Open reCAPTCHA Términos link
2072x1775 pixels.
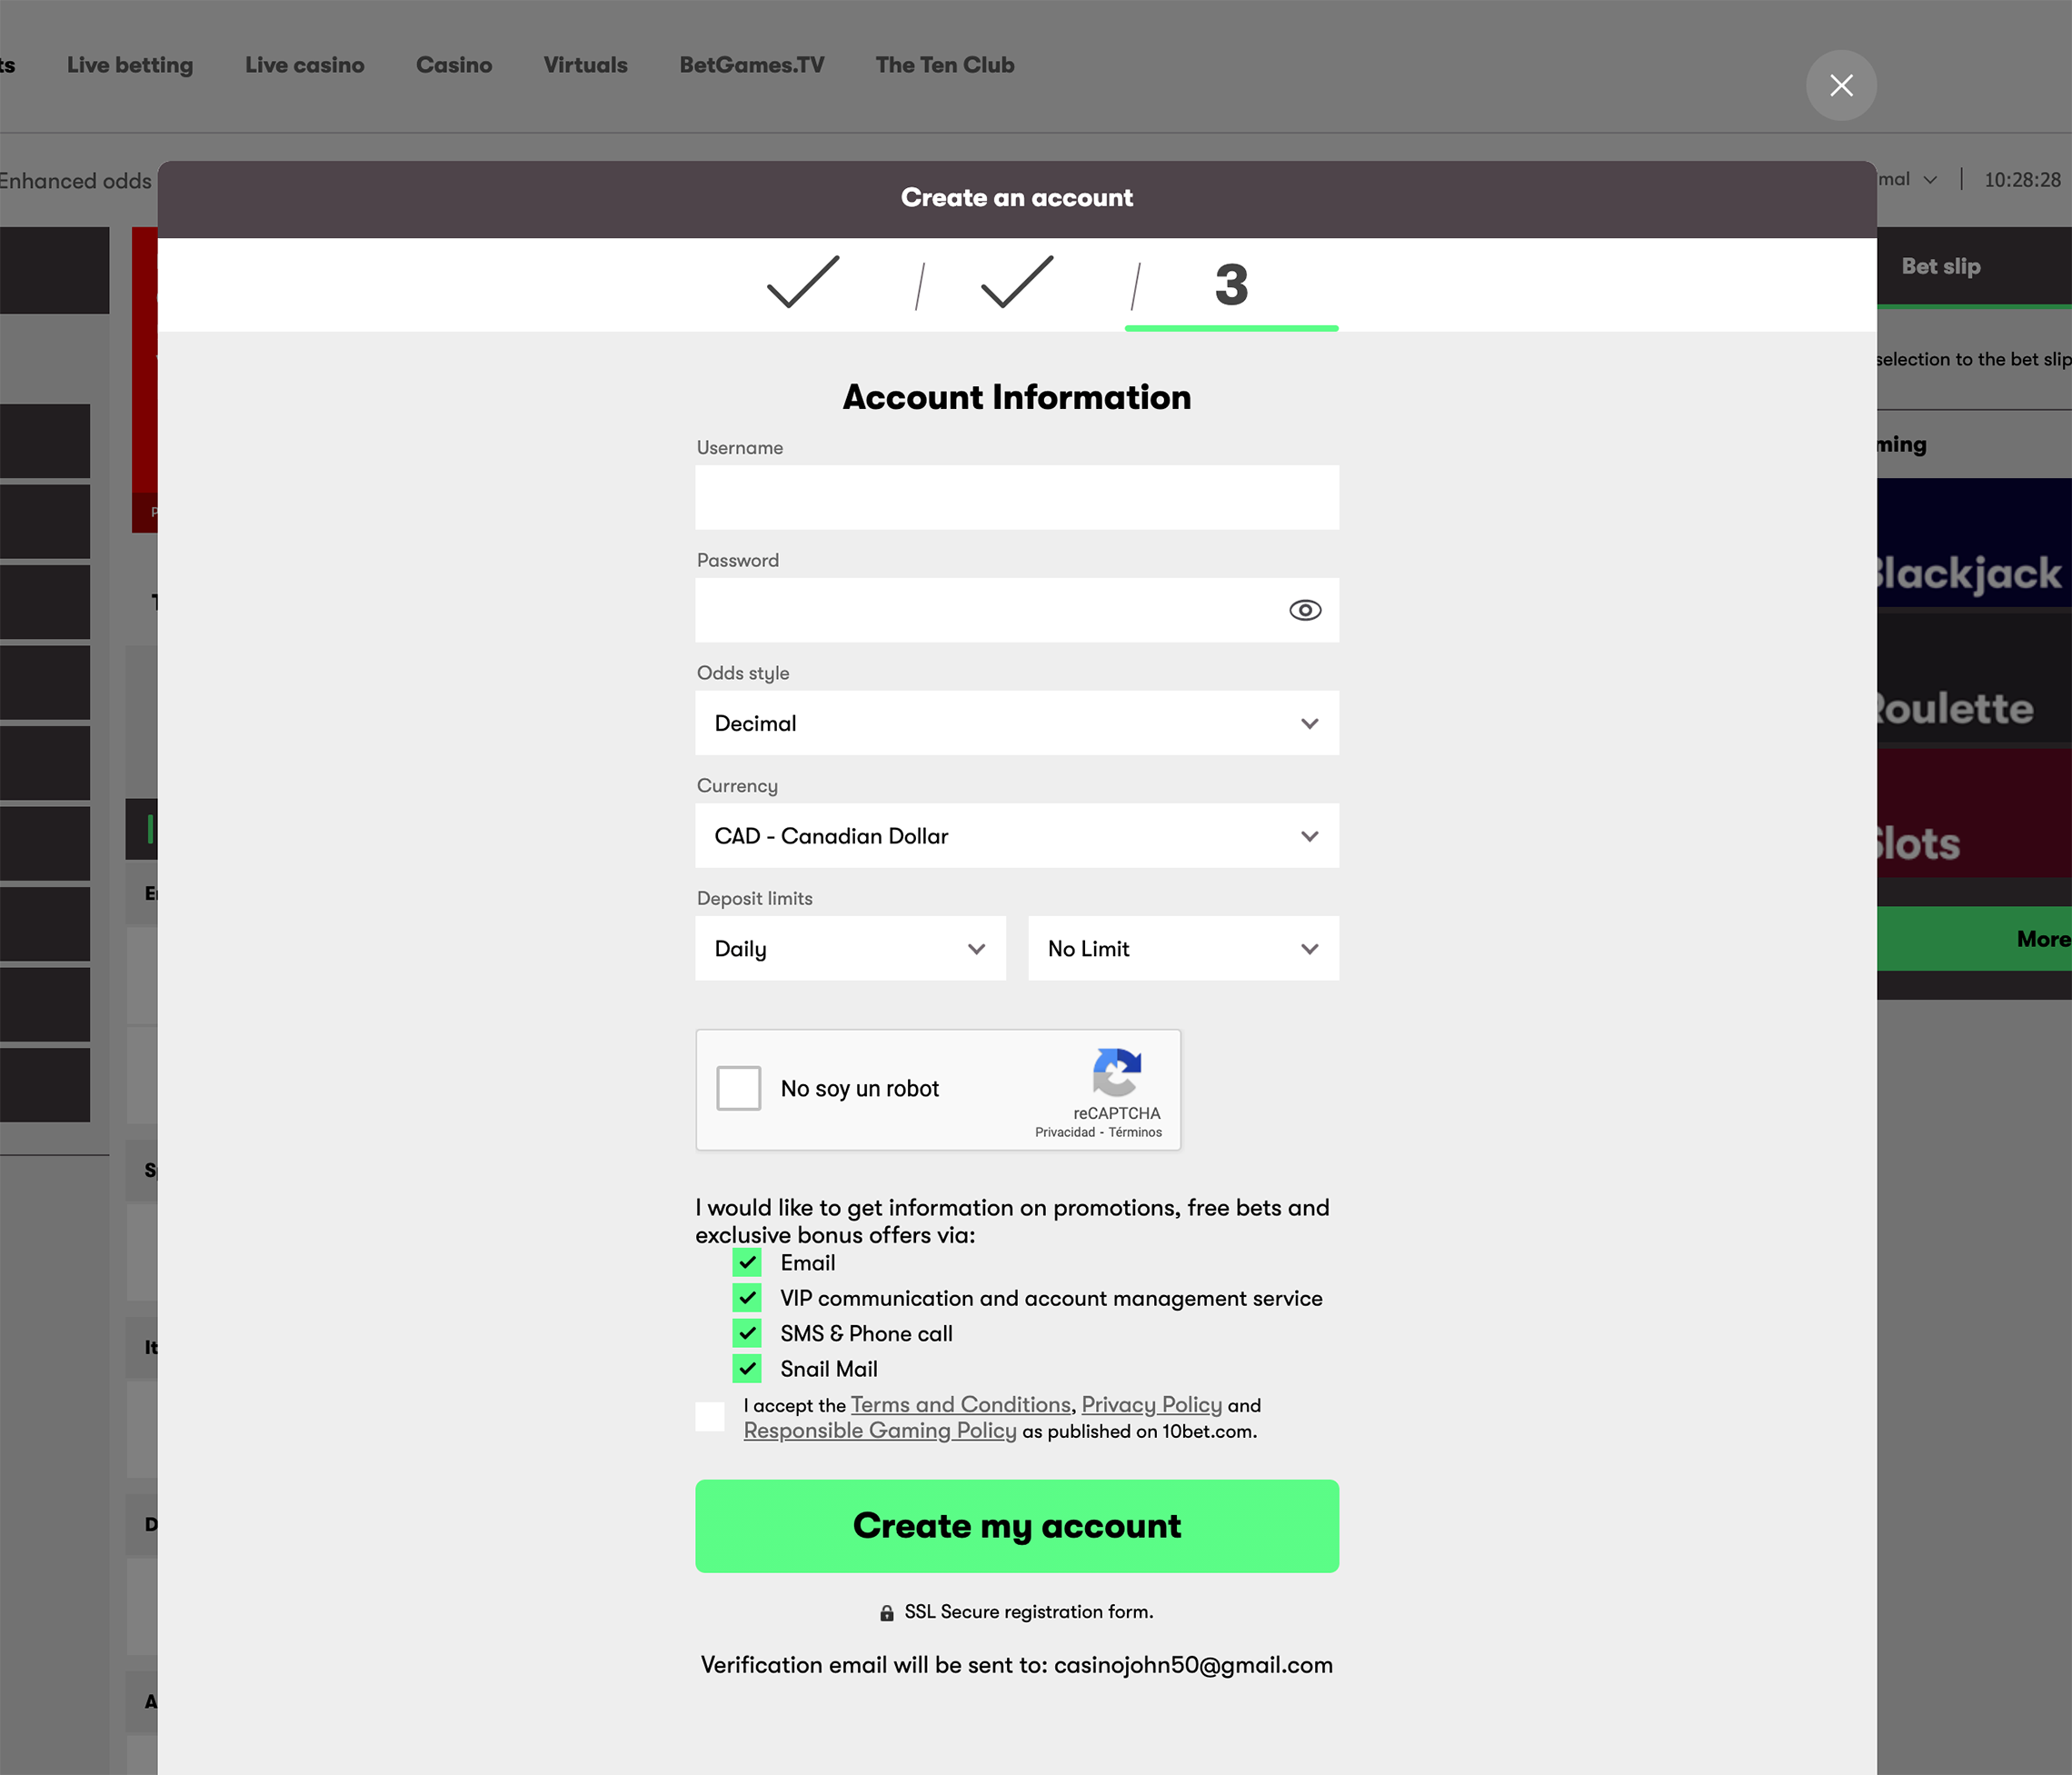tap(1135, 1132)
